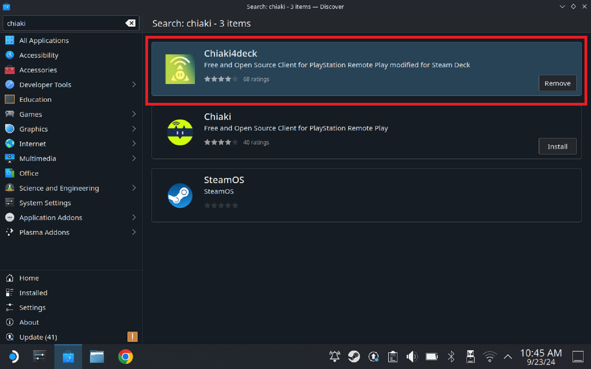Open the Bluetooth tray icon

point(451,356)
